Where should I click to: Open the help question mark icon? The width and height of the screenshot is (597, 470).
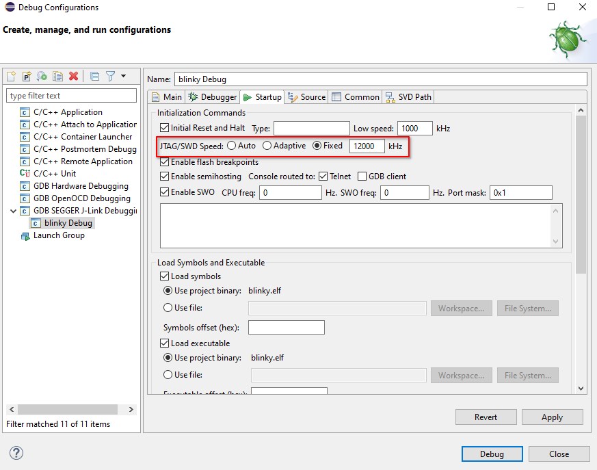click(x=16, y=453)
